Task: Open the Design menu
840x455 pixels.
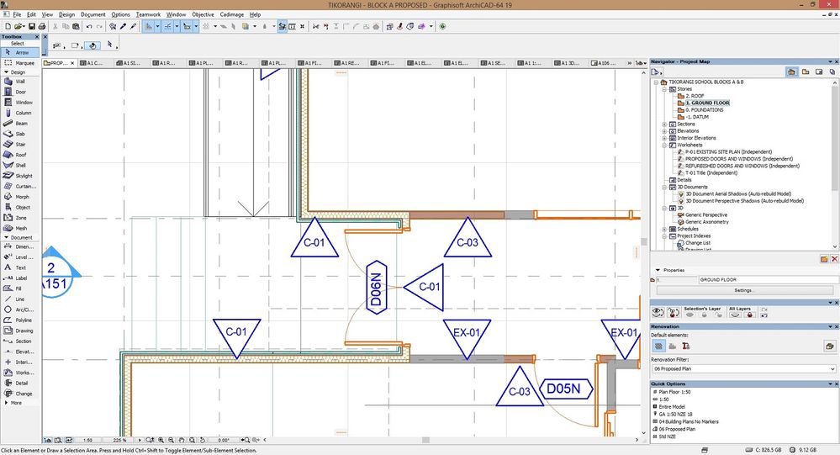Action: coord(67,14)
